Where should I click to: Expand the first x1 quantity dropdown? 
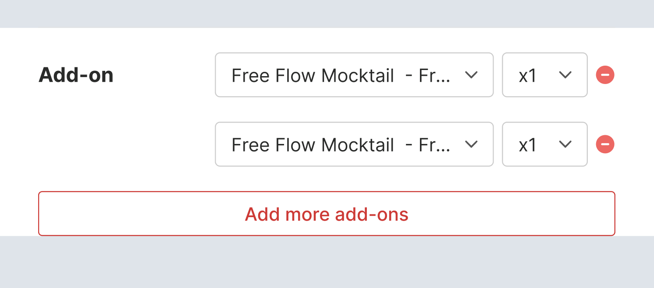544,75
